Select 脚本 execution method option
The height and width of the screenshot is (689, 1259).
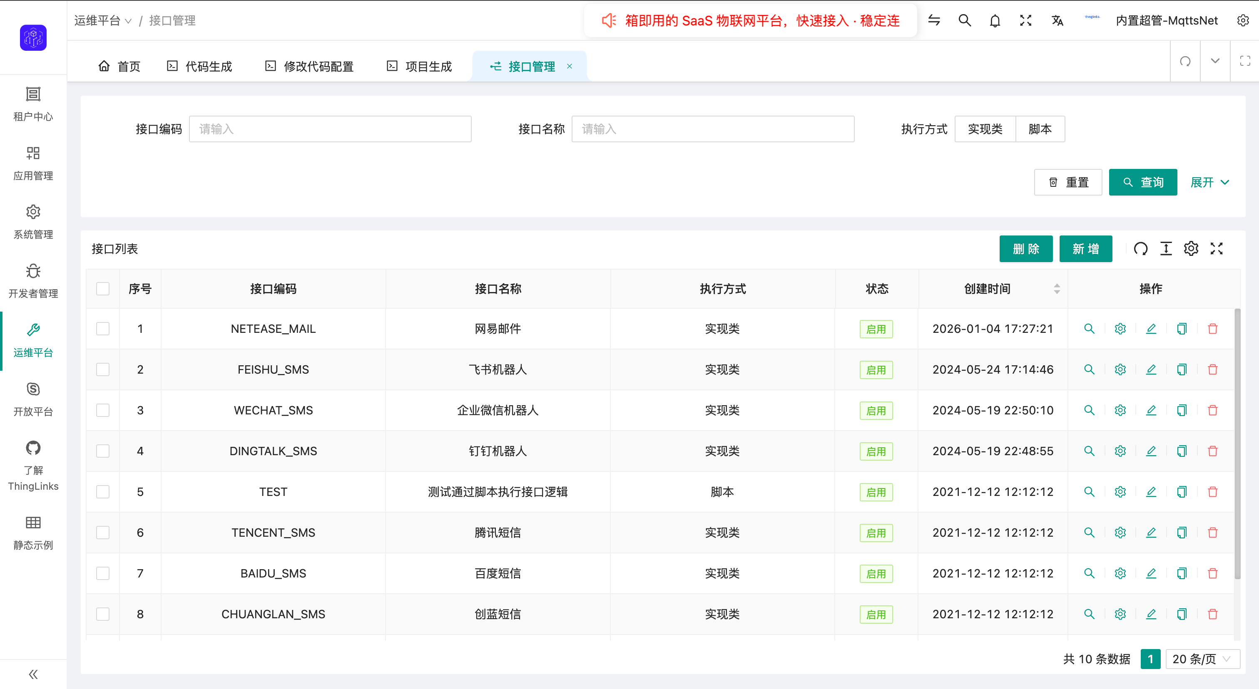click(1040, 129)
